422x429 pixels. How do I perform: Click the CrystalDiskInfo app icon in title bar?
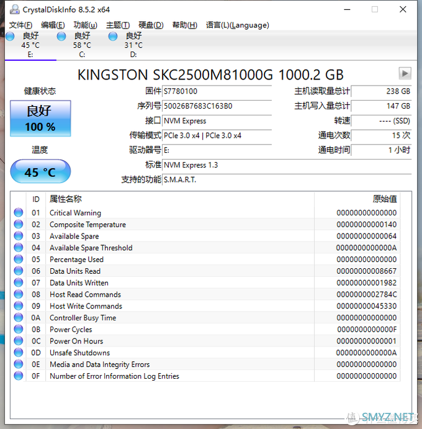click(x=14, y=9)
